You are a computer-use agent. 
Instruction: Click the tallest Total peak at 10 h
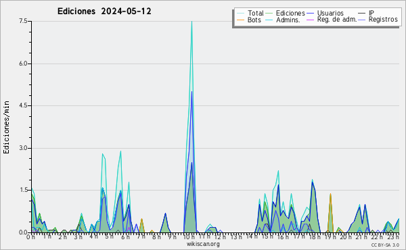(191, 22)
